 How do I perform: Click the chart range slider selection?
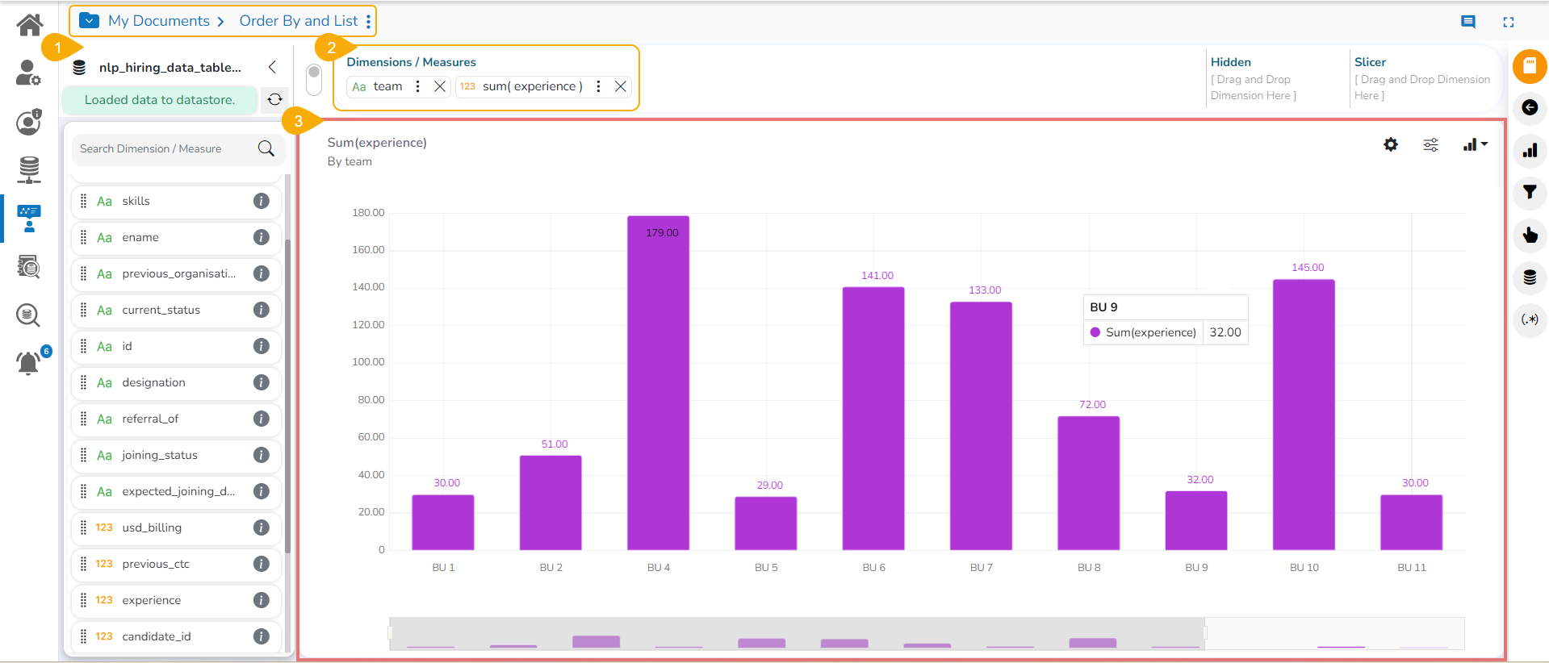point(798,633)
